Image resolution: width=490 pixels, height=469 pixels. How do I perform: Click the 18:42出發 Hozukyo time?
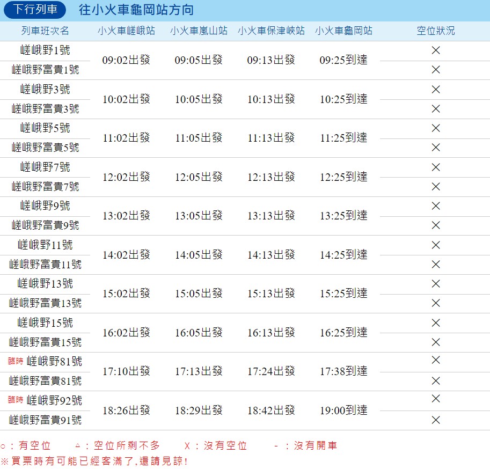pyautogui.click(x=271, y=411)
